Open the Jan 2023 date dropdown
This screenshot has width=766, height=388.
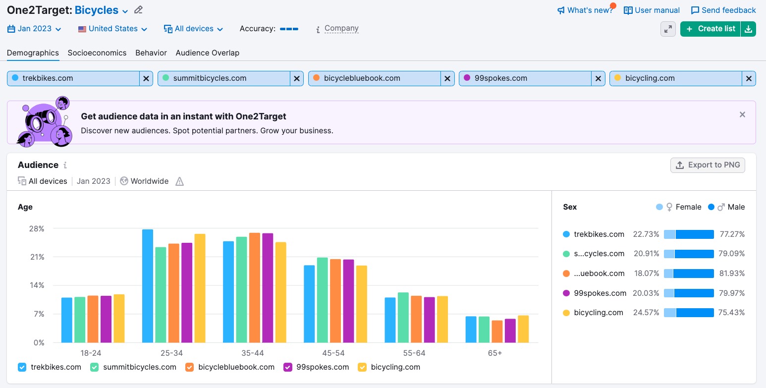(34, 29)
